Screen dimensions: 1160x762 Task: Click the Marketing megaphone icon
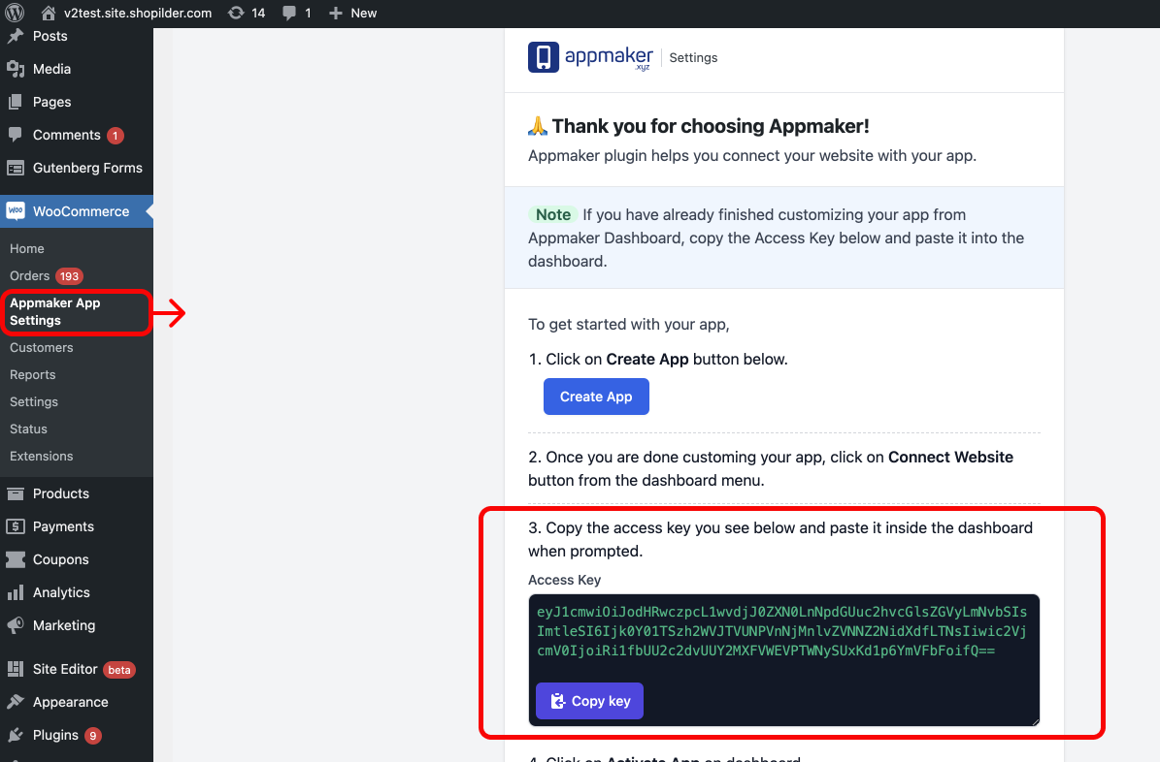(x=16, y=625)
